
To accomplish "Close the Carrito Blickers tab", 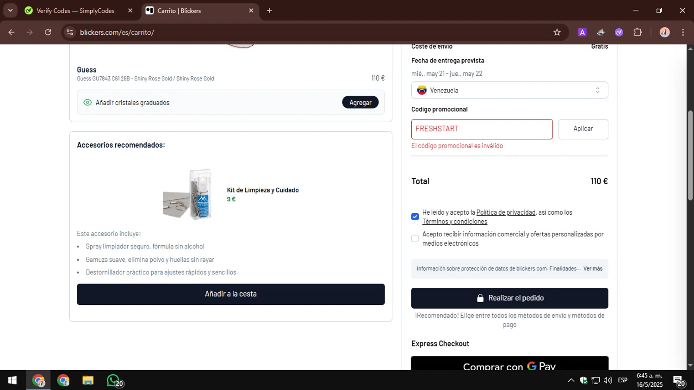I will tap(251, 11).
